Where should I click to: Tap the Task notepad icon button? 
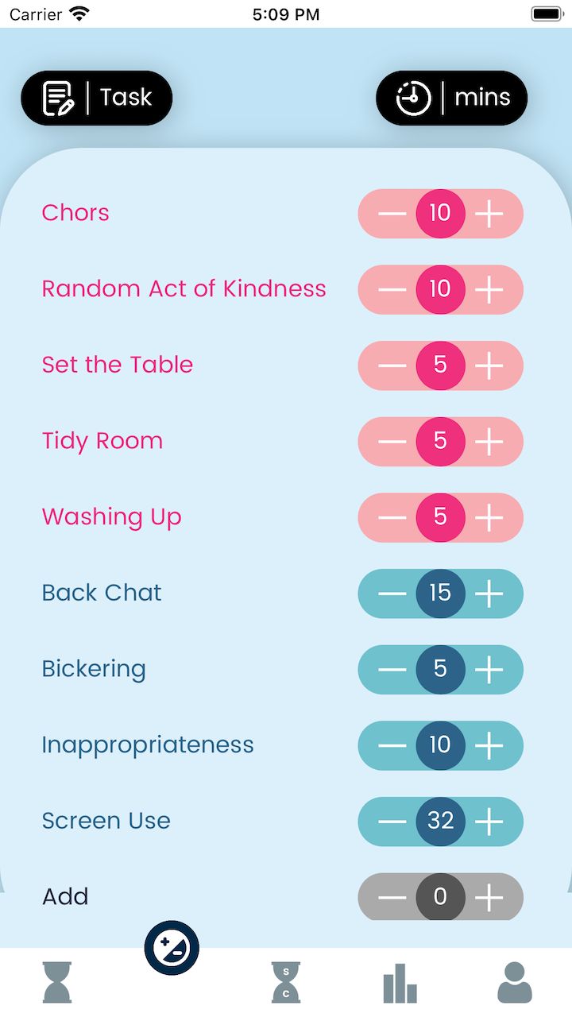click(x=96, y=98)
